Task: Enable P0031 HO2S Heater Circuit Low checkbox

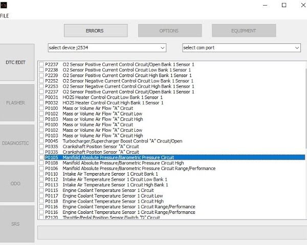Action: click(41, 97)
